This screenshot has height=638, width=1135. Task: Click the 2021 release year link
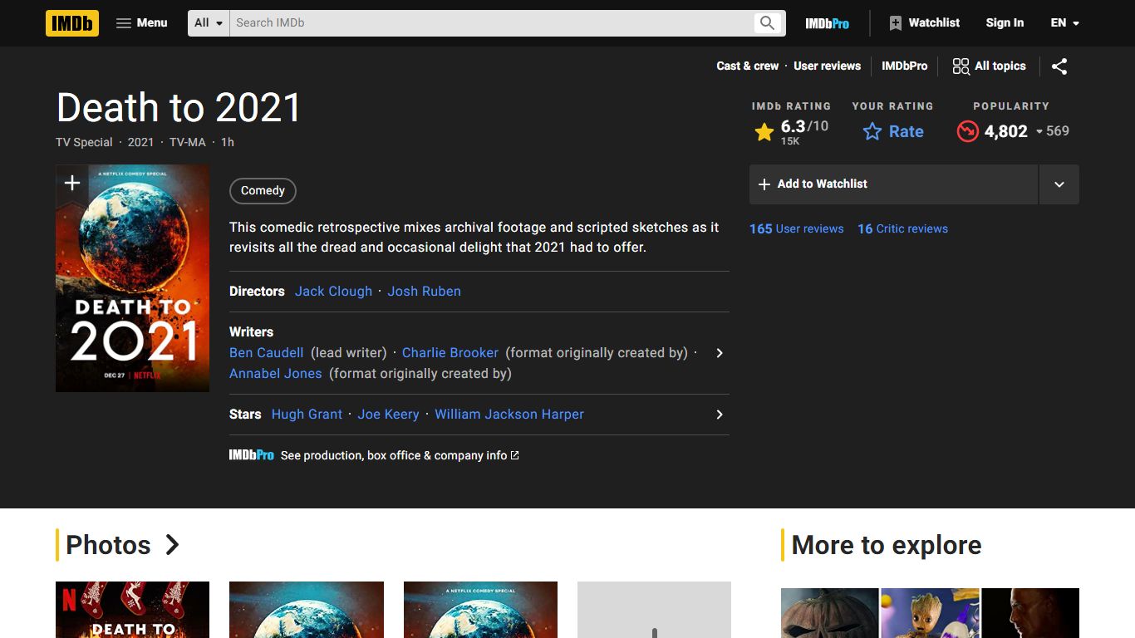pos(140,143)
